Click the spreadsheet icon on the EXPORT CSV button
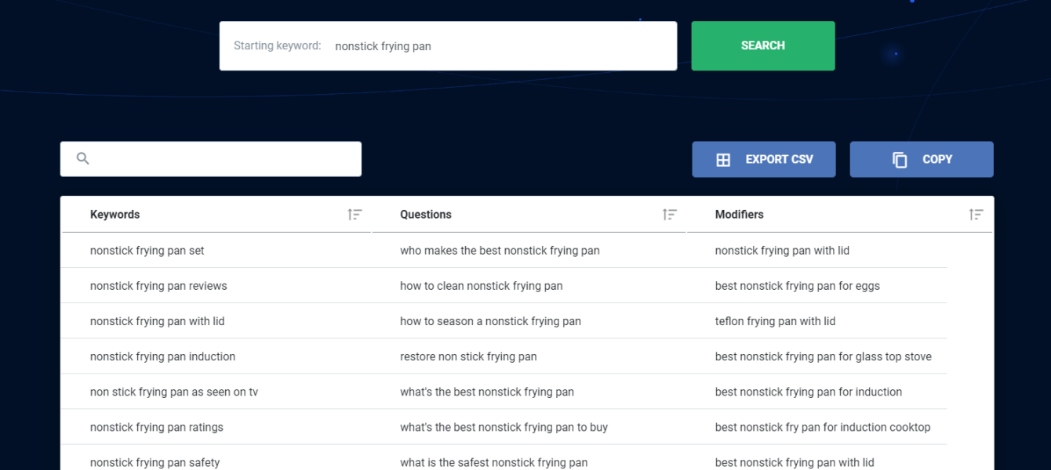Viewport: 1051px width, 470px height. [x=722, y=159]
